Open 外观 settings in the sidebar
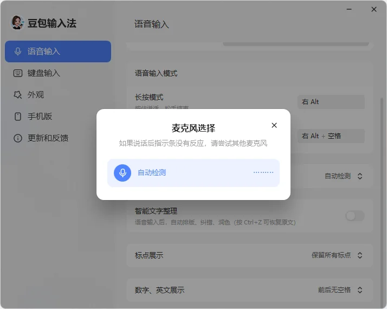Screen dimensions: 387x309 pyautogui.click(x=58, y=95)
